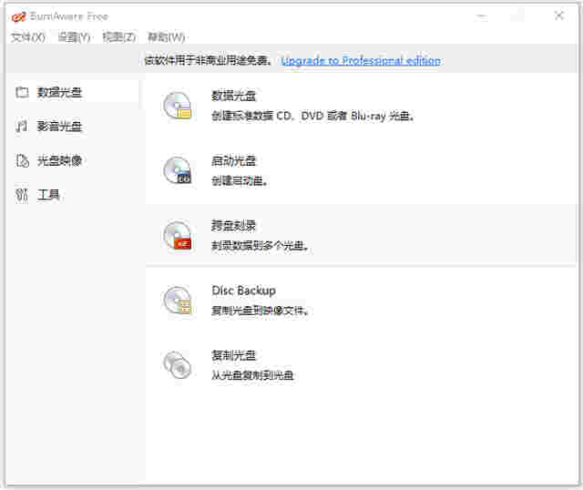
Task: Click the copy disc (复制光盘) double-disc icon
Action: coord(178,365)
